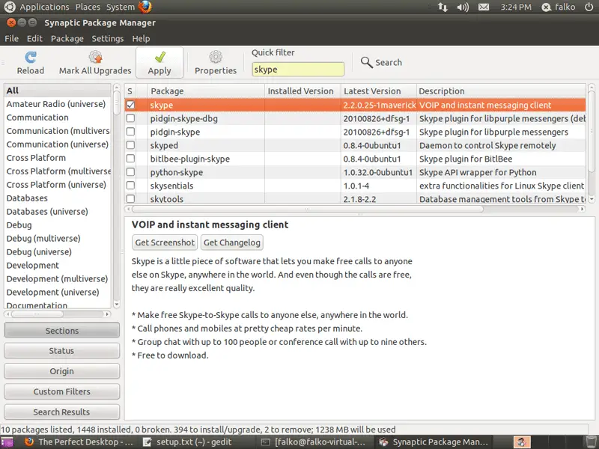Open the Applications panel menu

44,7
